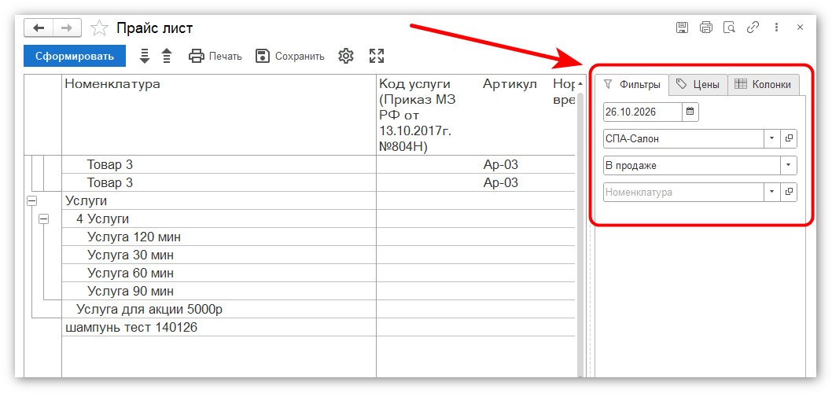Open print preview icon in title bar

pos(730,28)
